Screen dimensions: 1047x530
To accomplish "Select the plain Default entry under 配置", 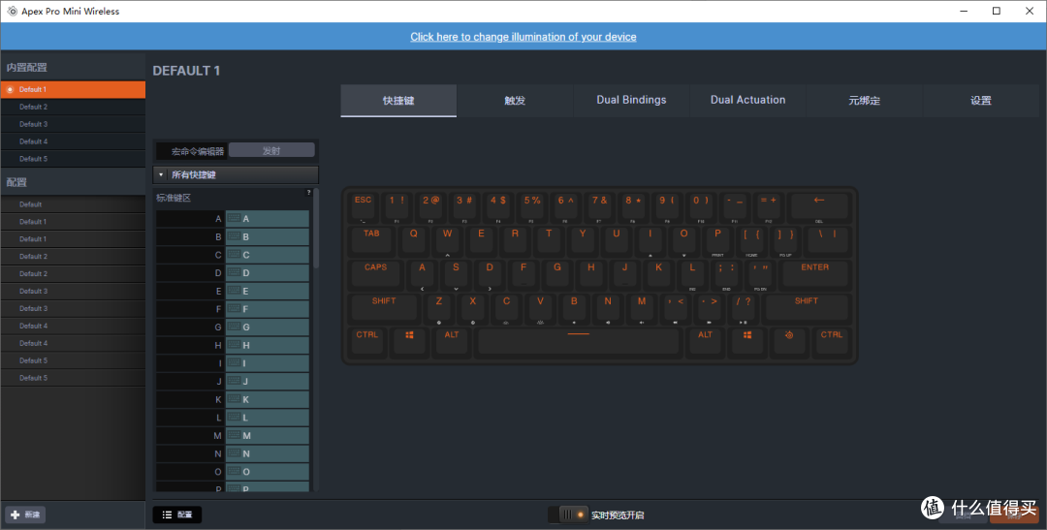I will pos(73,204).
